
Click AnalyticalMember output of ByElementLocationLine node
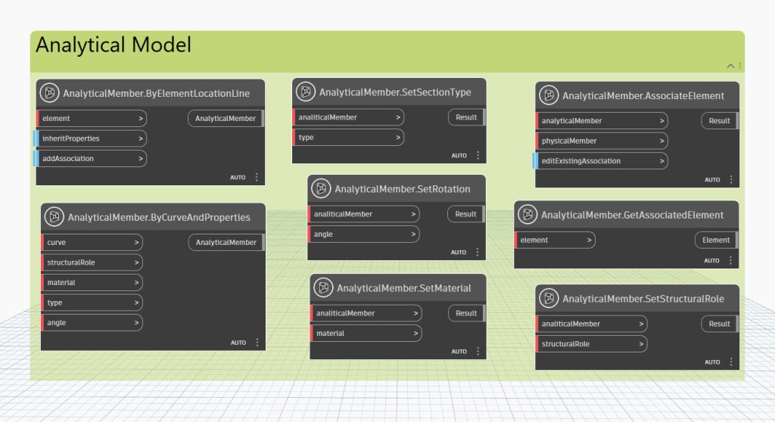pos(226,118)
